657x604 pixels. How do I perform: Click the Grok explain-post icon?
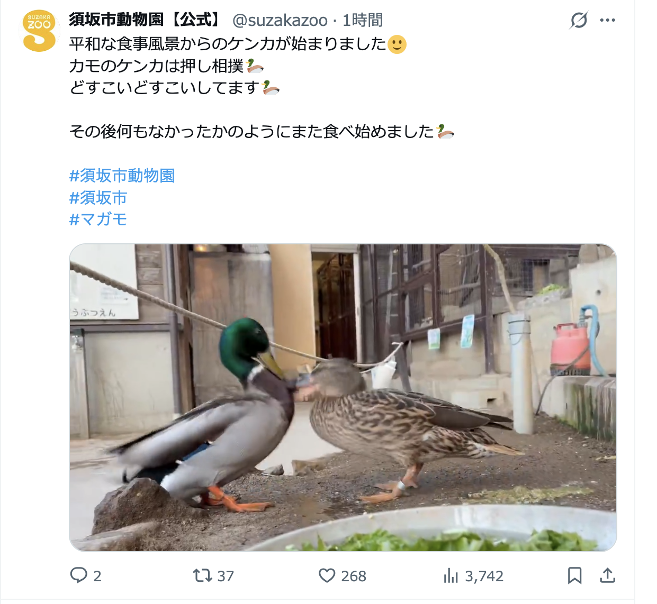pos(579,21)
